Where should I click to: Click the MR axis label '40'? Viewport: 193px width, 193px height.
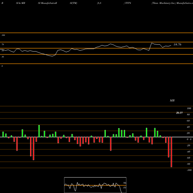pyautogui.click(x=188, y=127)
